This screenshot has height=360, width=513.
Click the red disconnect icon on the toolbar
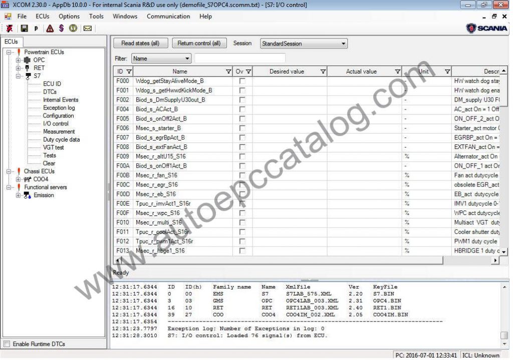pyautogui.click(x=9, y=28)
